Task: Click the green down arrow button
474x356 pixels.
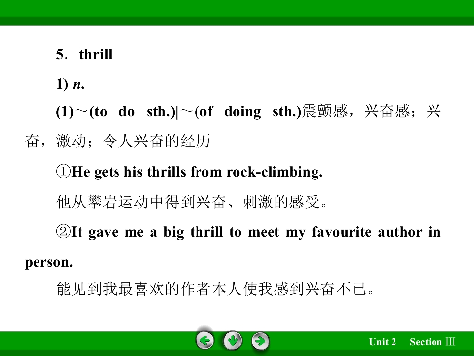Action: pyautogui.click(x=233, y=341)
